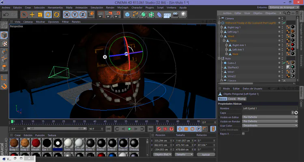Render to Picture Viewer

(109, 15)
